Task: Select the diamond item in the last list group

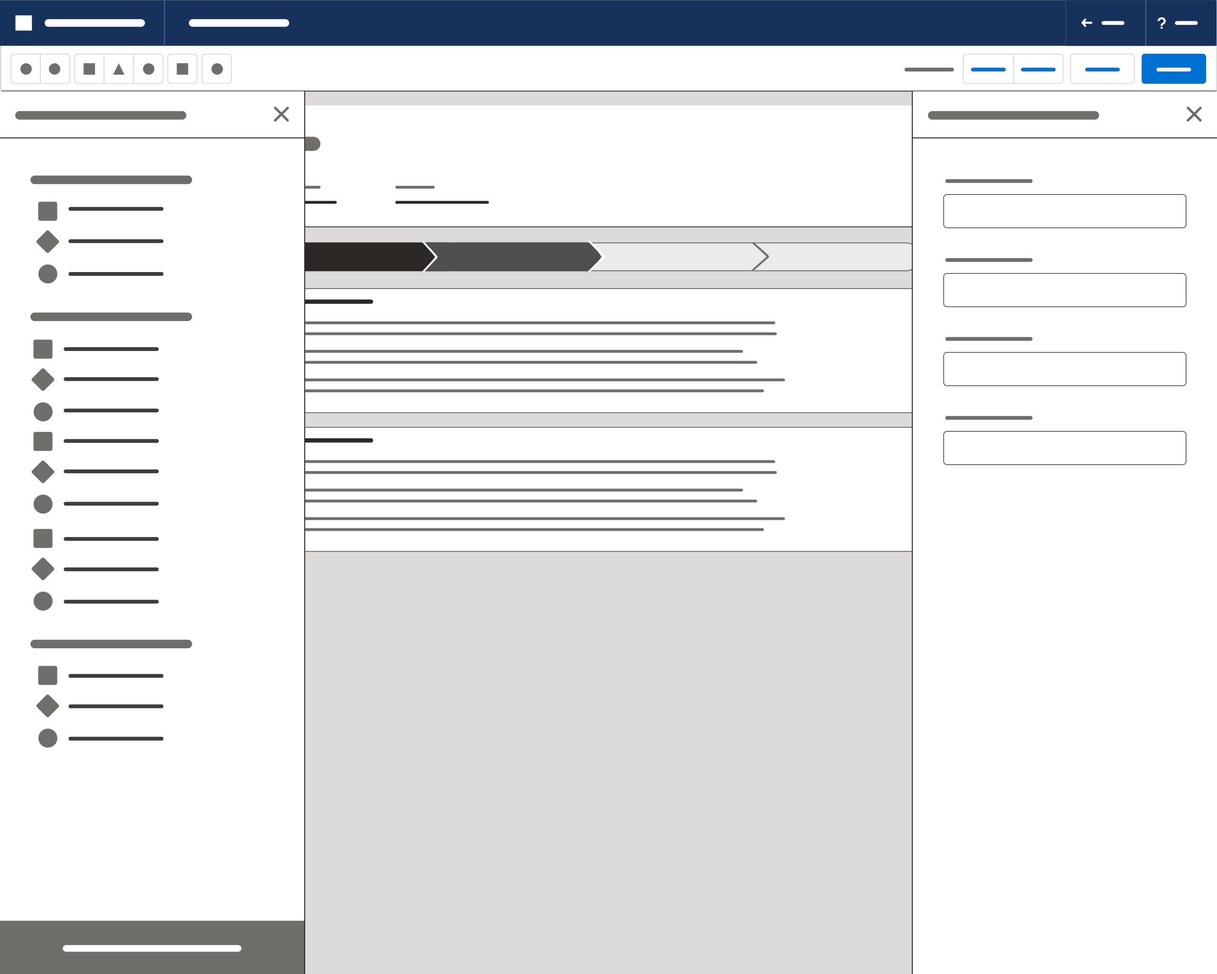Action: (48, 706)
